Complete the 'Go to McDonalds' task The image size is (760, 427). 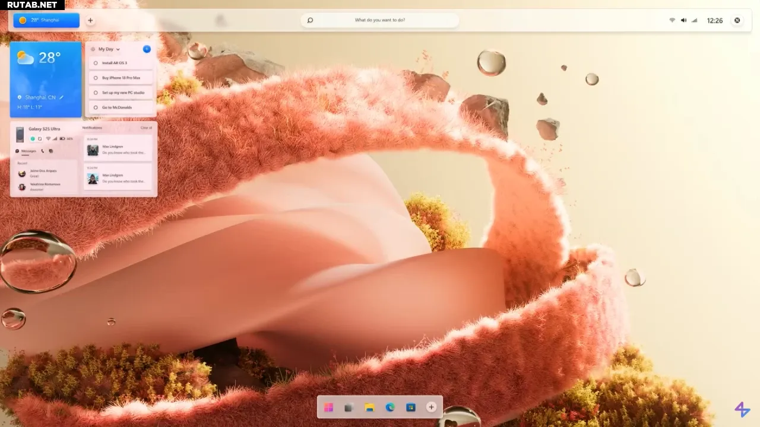96,107
